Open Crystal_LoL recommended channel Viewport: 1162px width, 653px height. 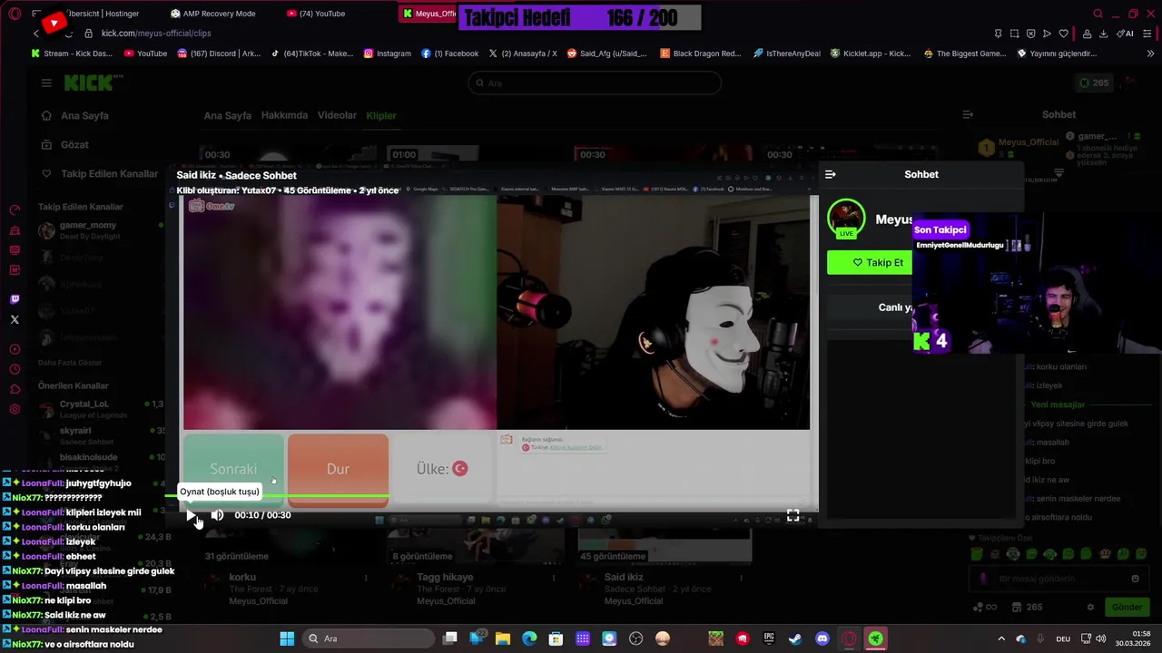click(84, 409)
